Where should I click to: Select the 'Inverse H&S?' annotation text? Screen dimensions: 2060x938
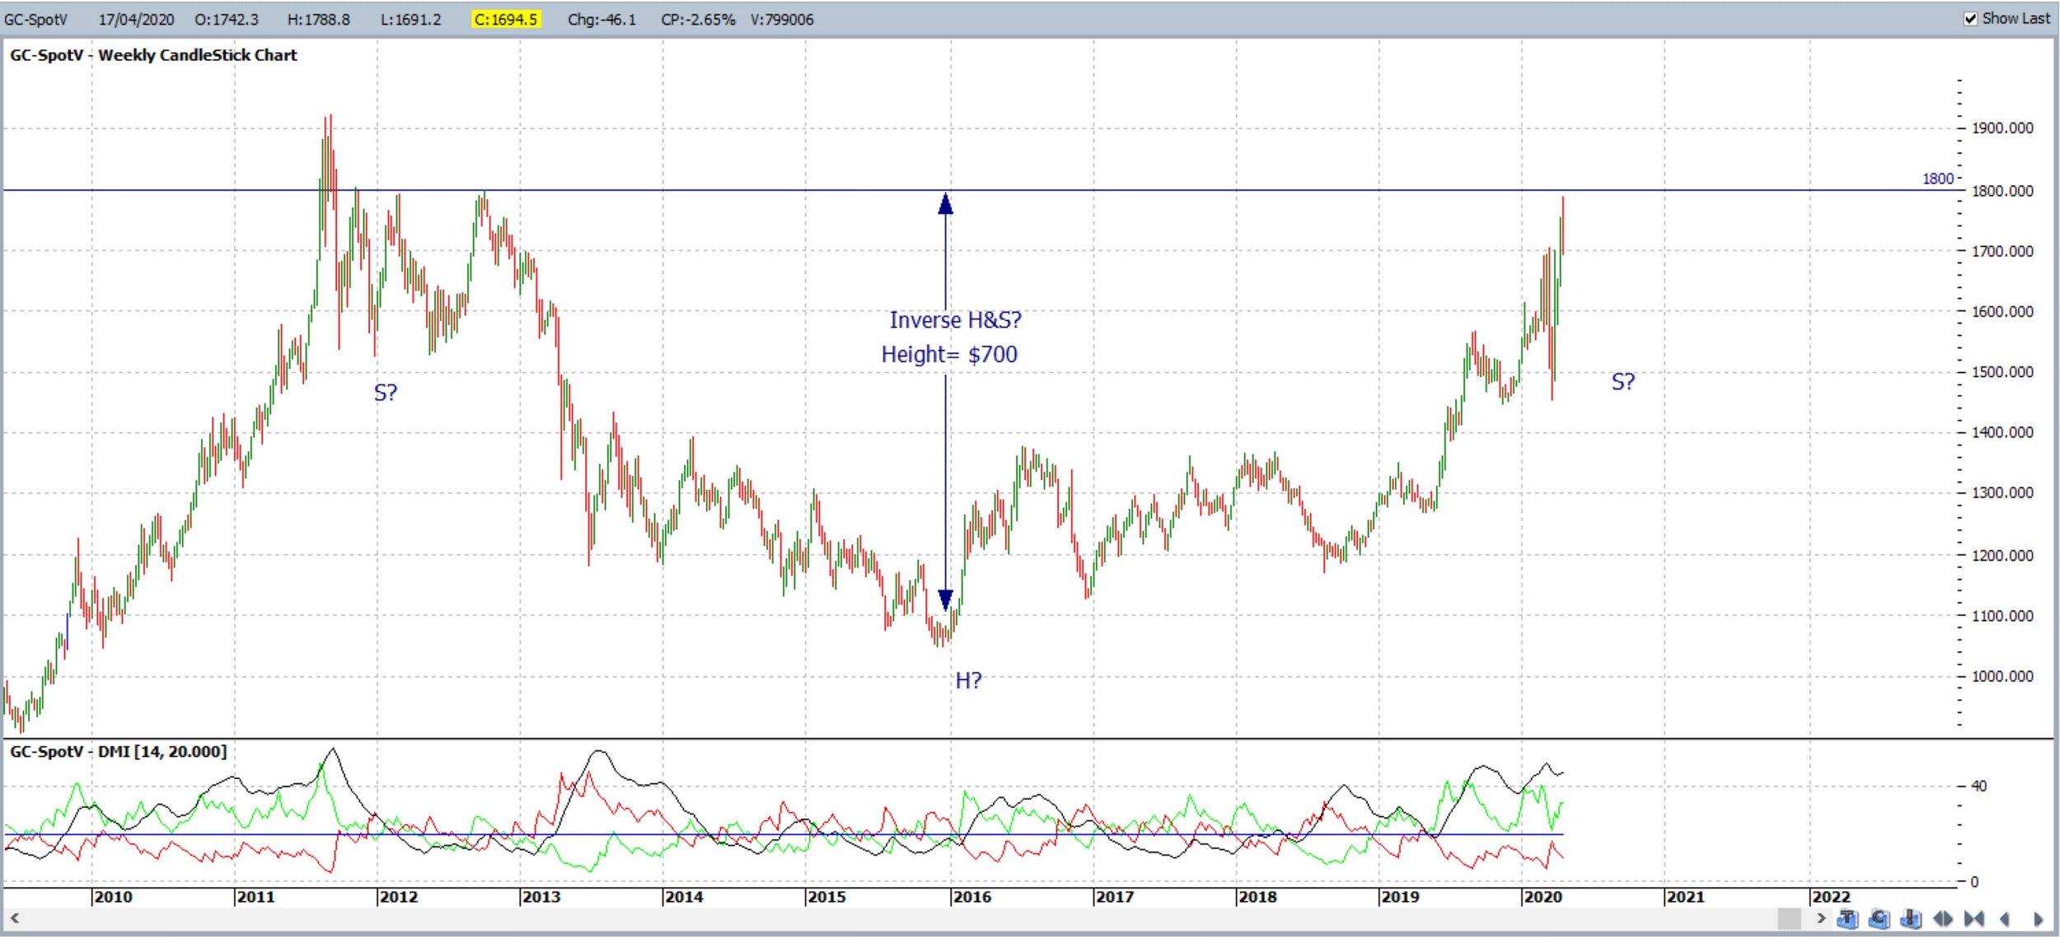coord(955,320)
